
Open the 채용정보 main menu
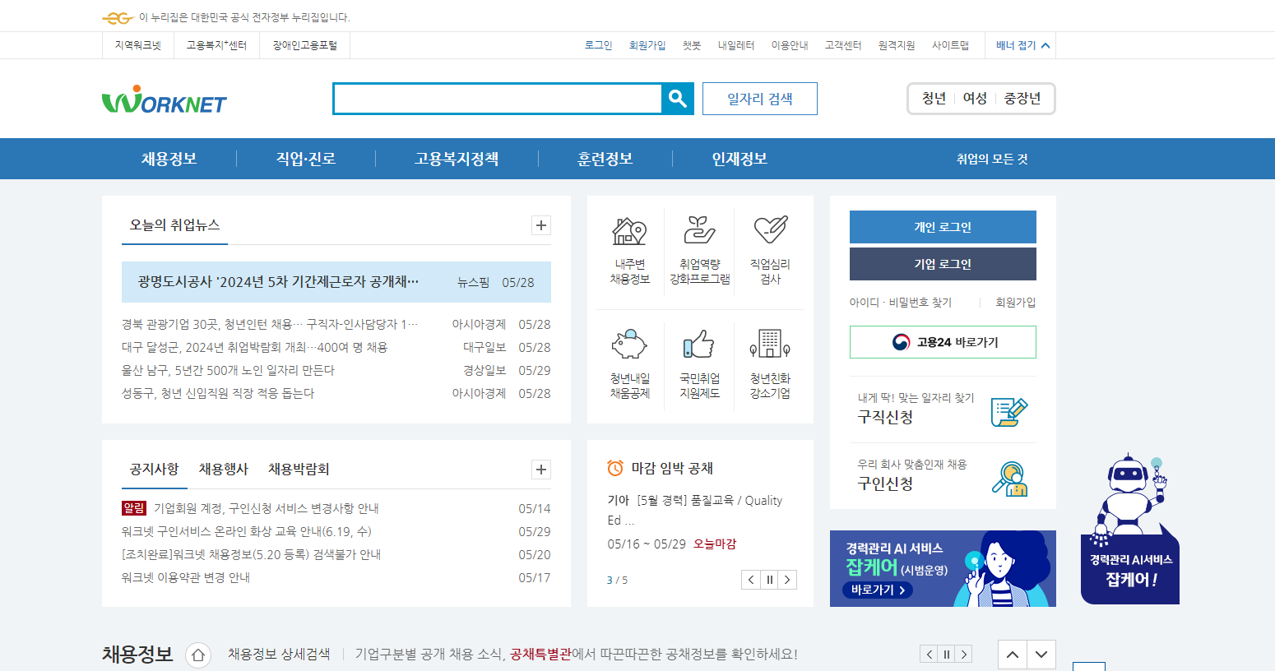(x=169, y=159)
